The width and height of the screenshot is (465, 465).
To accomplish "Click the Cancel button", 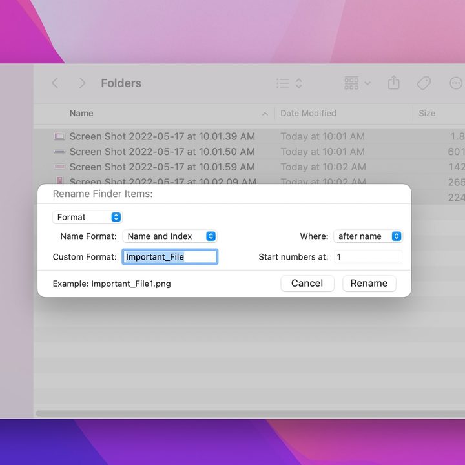I will coord(307,284).
